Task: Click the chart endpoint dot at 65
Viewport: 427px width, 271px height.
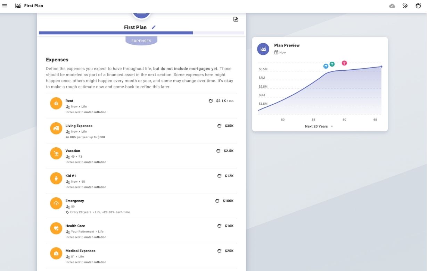Action: tap(381, 67)
